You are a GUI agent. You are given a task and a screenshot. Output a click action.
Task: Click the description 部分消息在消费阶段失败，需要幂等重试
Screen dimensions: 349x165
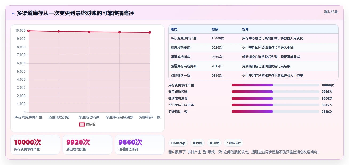[x=271, y=57]
